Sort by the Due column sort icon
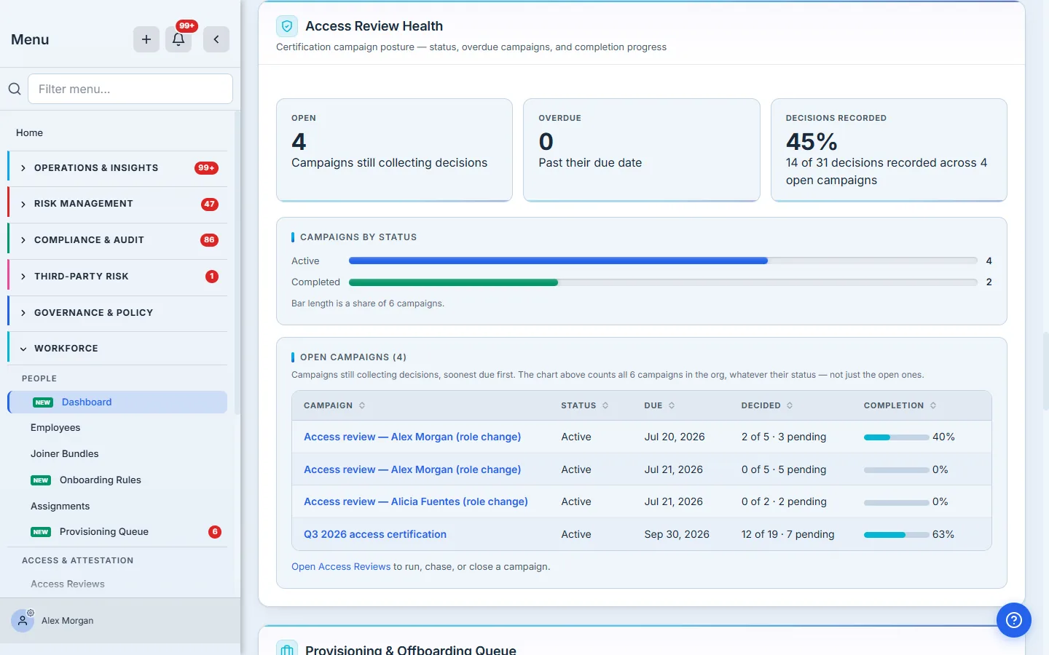 (x=672, y=405)
